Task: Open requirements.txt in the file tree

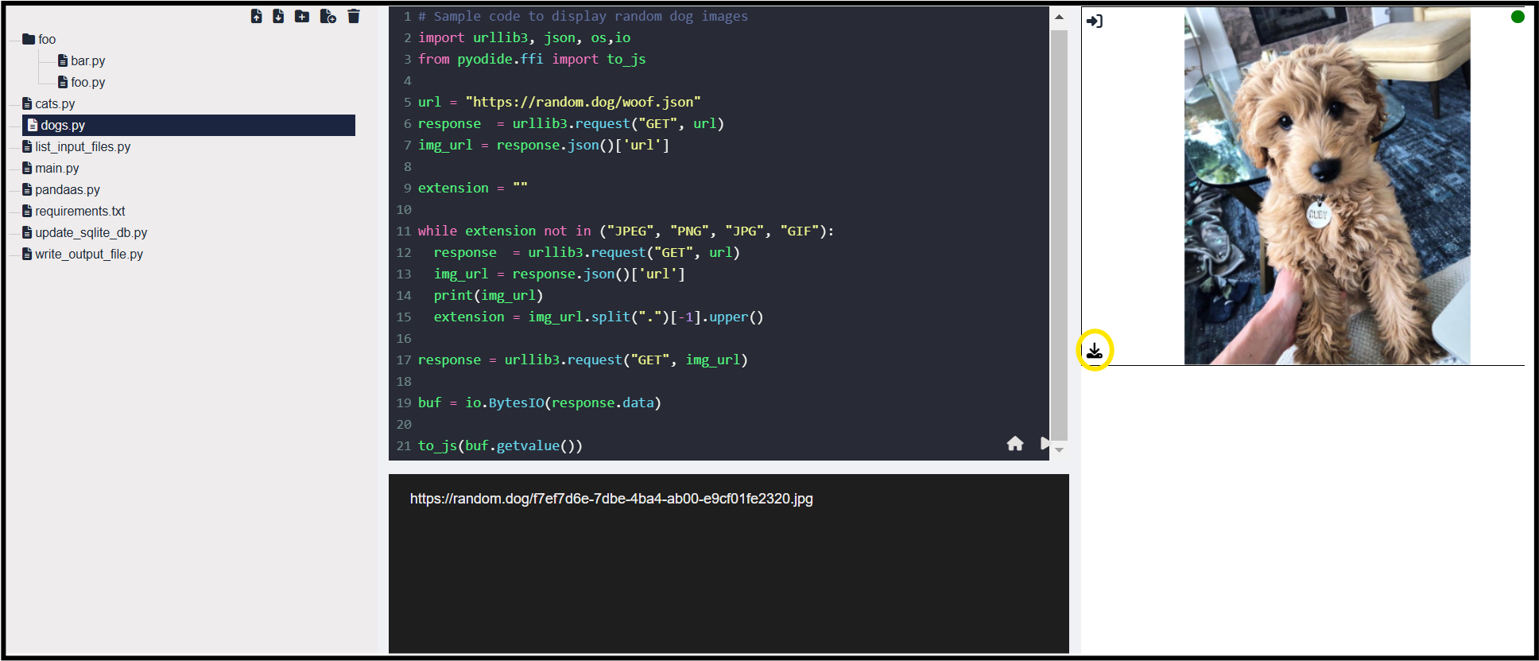Action: click(79, 212)
